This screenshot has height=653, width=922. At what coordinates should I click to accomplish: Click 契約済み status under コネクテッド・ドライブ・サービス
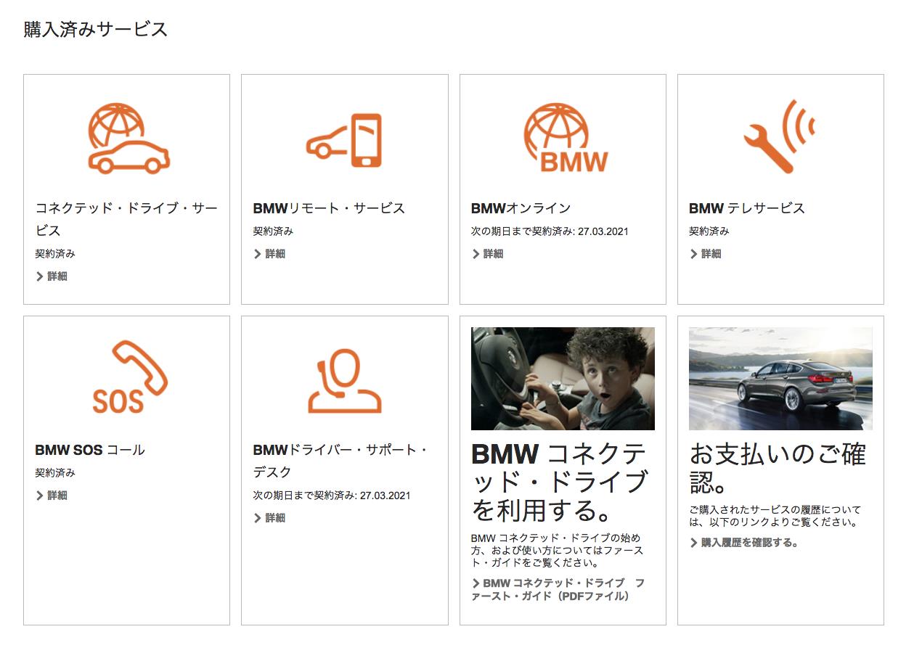pos(55,254)
